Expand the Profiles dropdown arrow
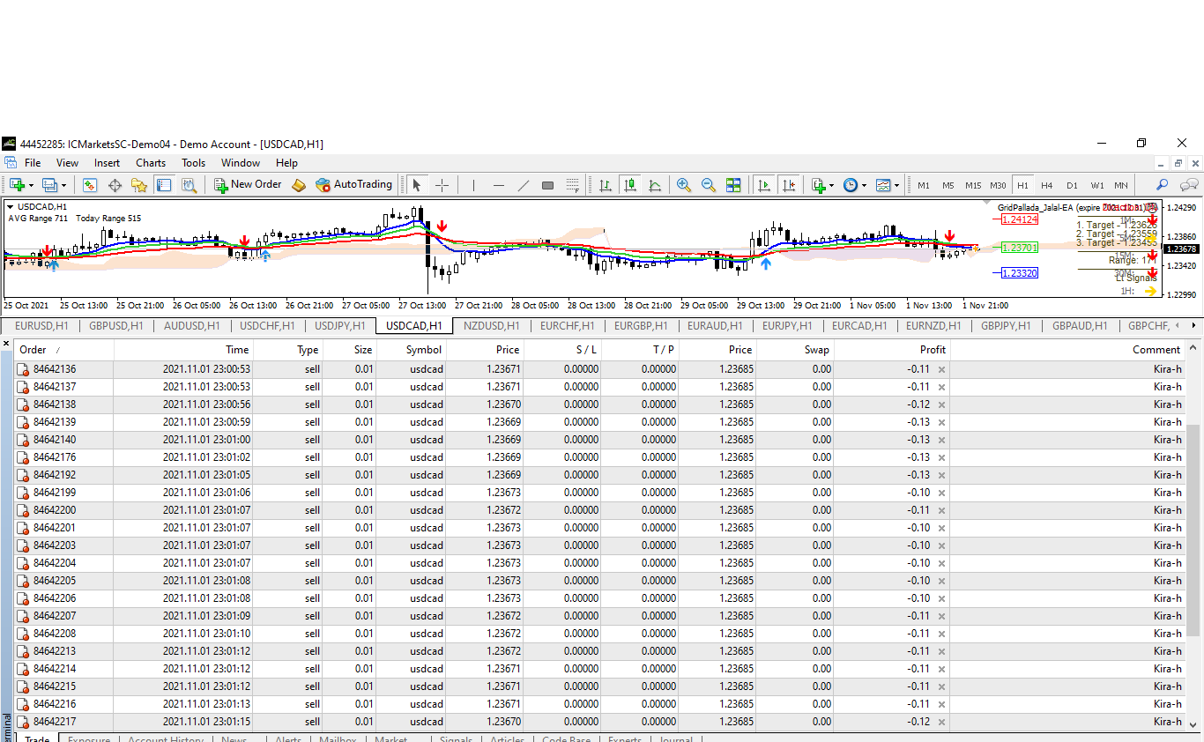The width and height of the screenshot is (1204, 742). coord(63,185)
